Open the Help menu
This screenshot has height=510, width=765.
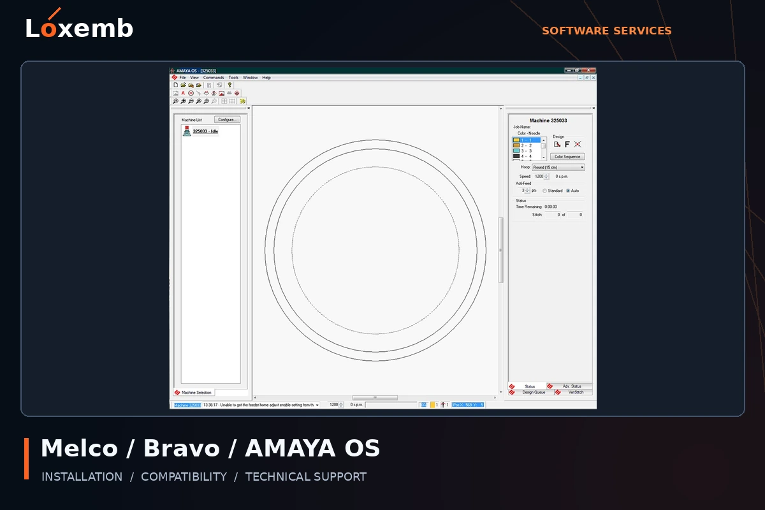pos(266,78)
